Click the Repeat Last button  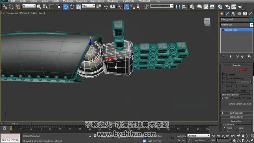236,121
